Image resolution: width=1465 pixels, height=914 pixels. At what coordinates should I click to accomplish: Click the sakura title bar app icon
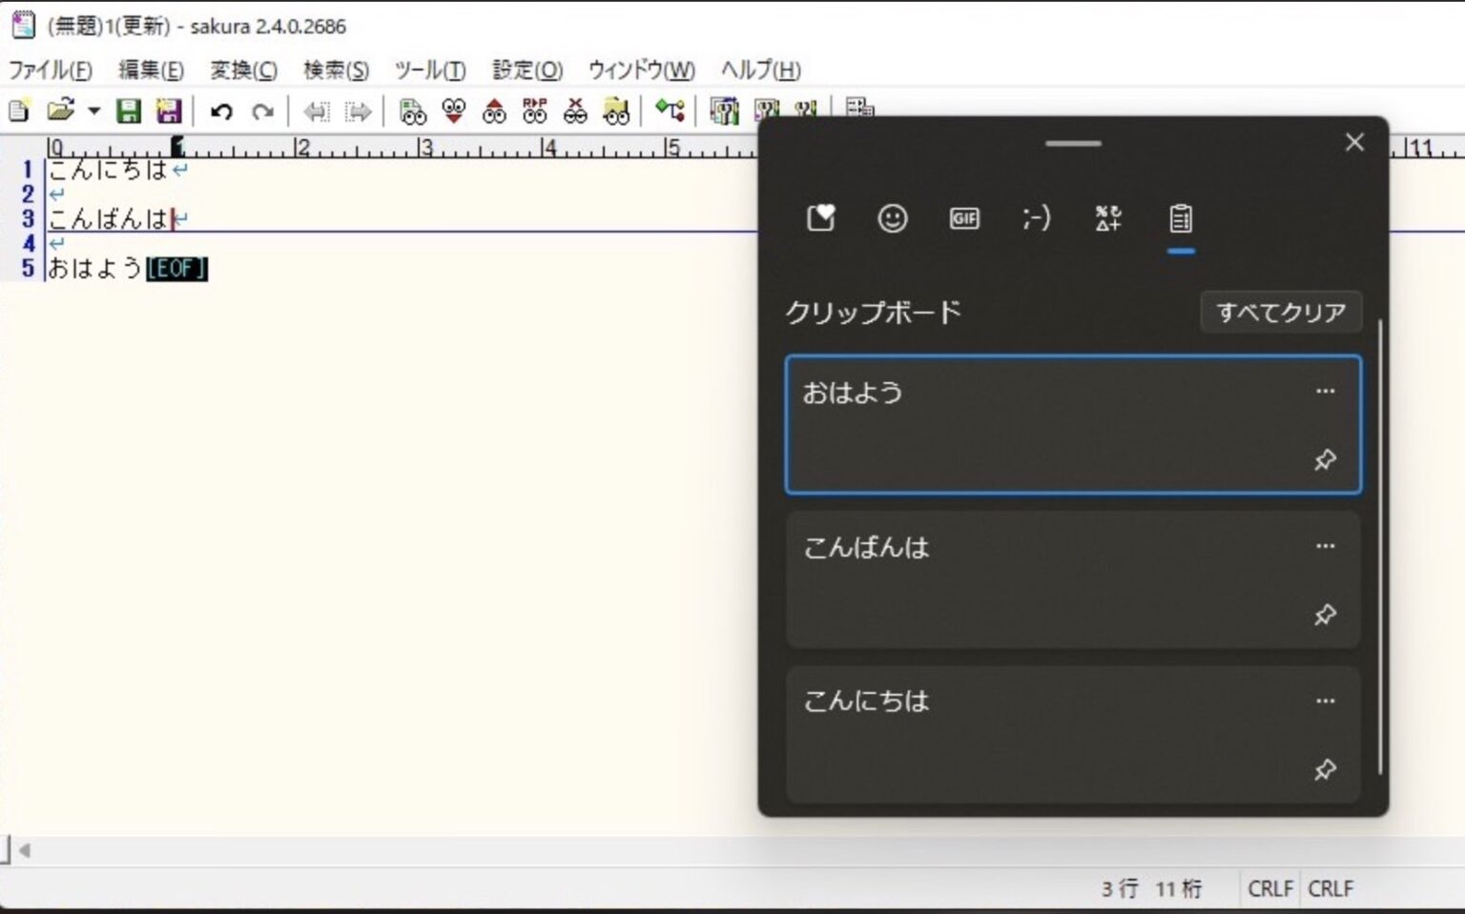(x=23, y=25)
